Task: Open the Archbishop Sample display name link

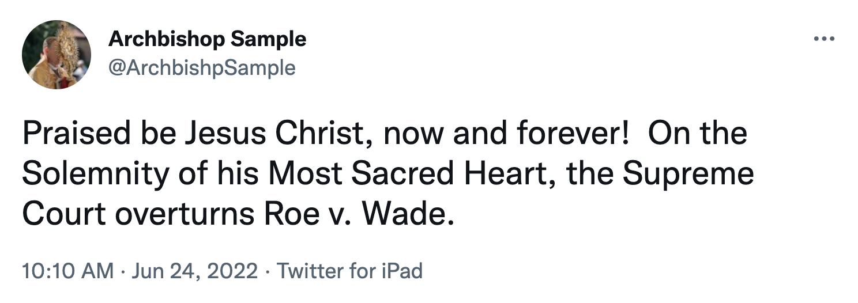Action: click(x=207, y=39)
